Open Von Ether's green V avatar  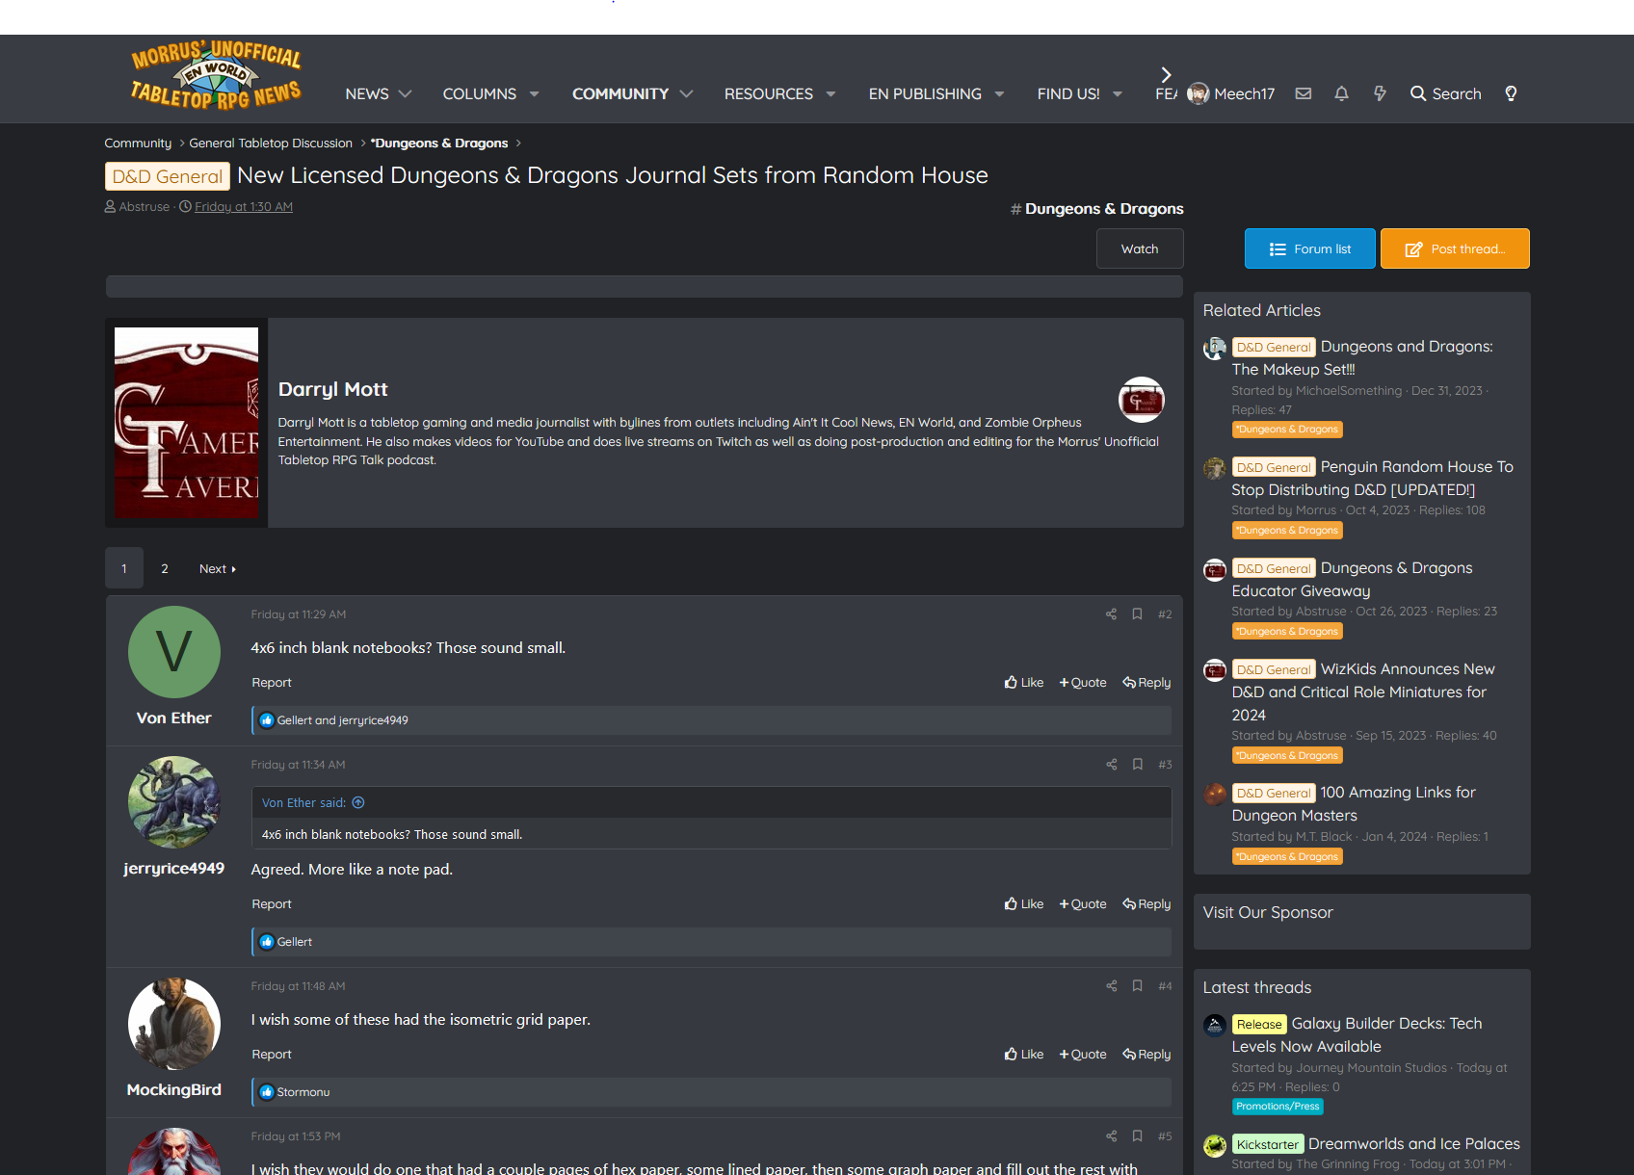tap(174, 652)
